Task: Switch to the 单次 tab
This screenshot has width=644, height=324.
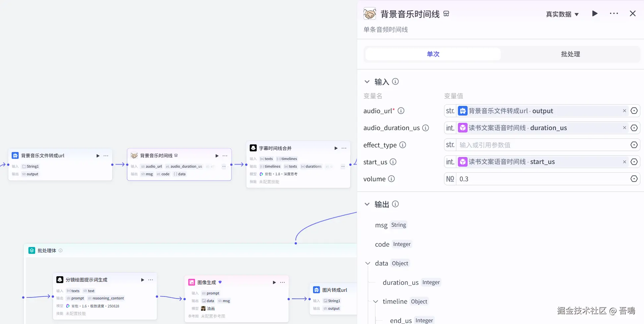Action: (433, 54)
